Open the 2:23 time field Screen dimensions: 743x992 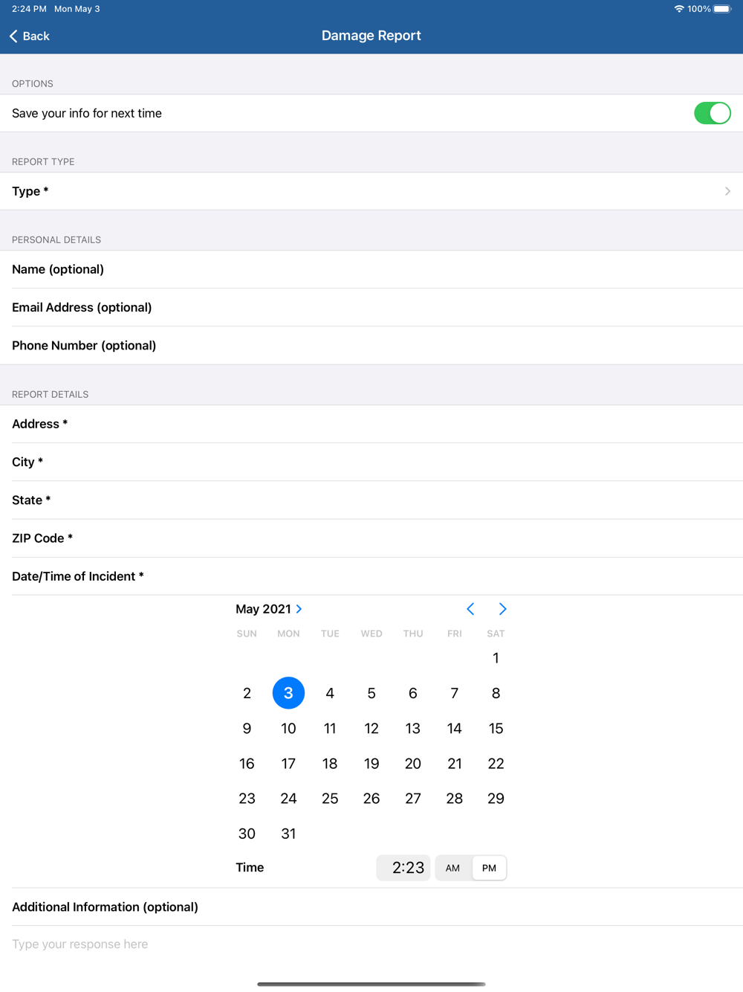pyautogui.click(x=403, y=868)
